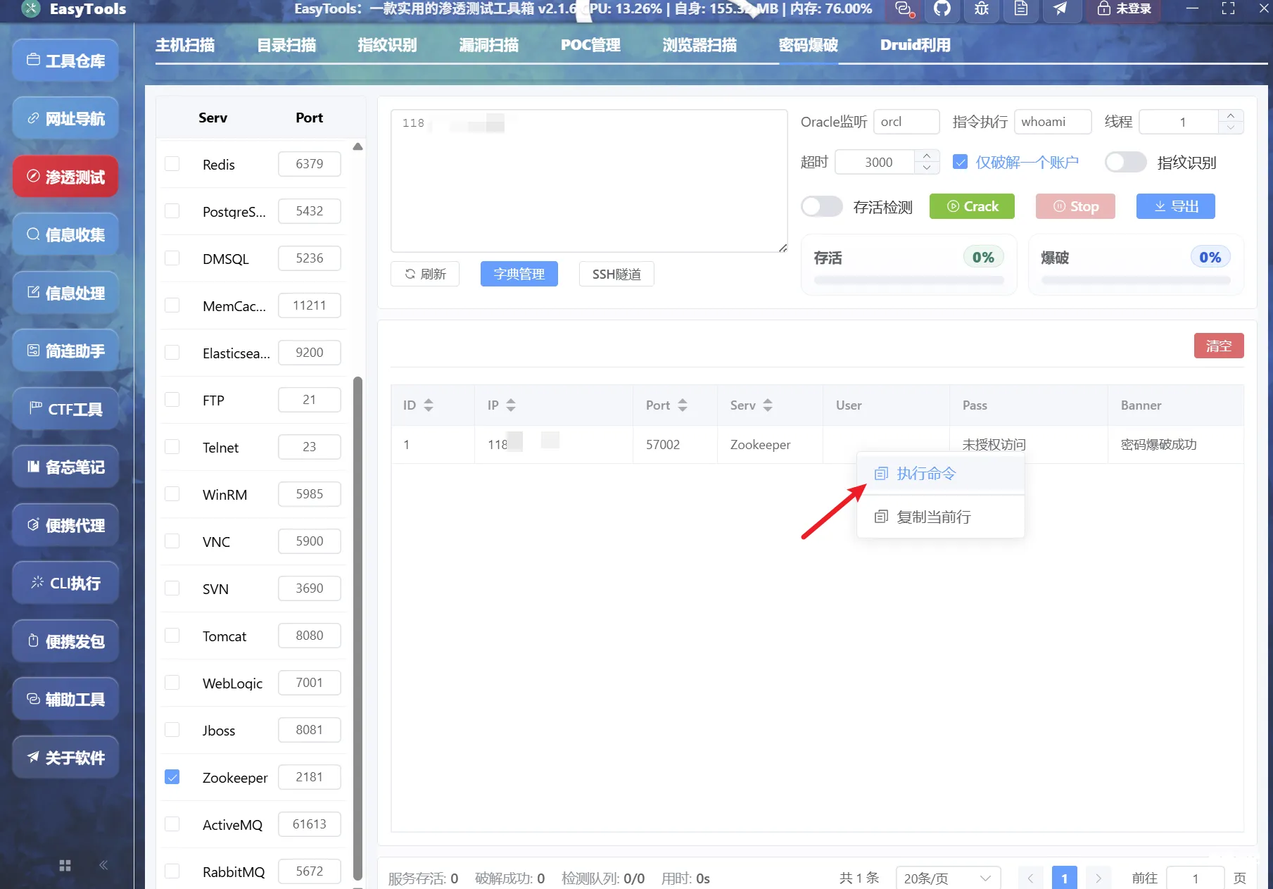Select the CTF工具 sidebar item
The height and width of the screenshot is (889, 1273).
pos(65,409)
